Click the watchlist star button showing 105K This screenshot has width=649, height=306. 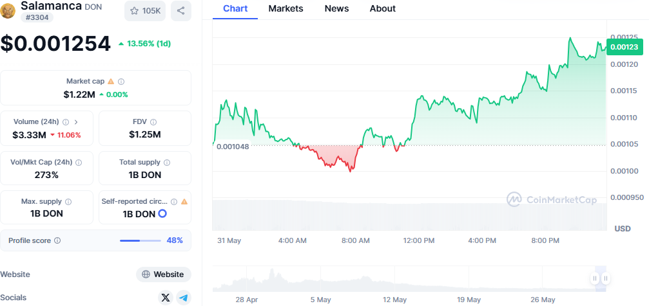tap(145, 11)
